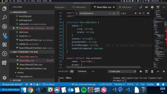167x94 pixels.
Task: Toggle Find in Selection
Action: [x=144, y=13]
